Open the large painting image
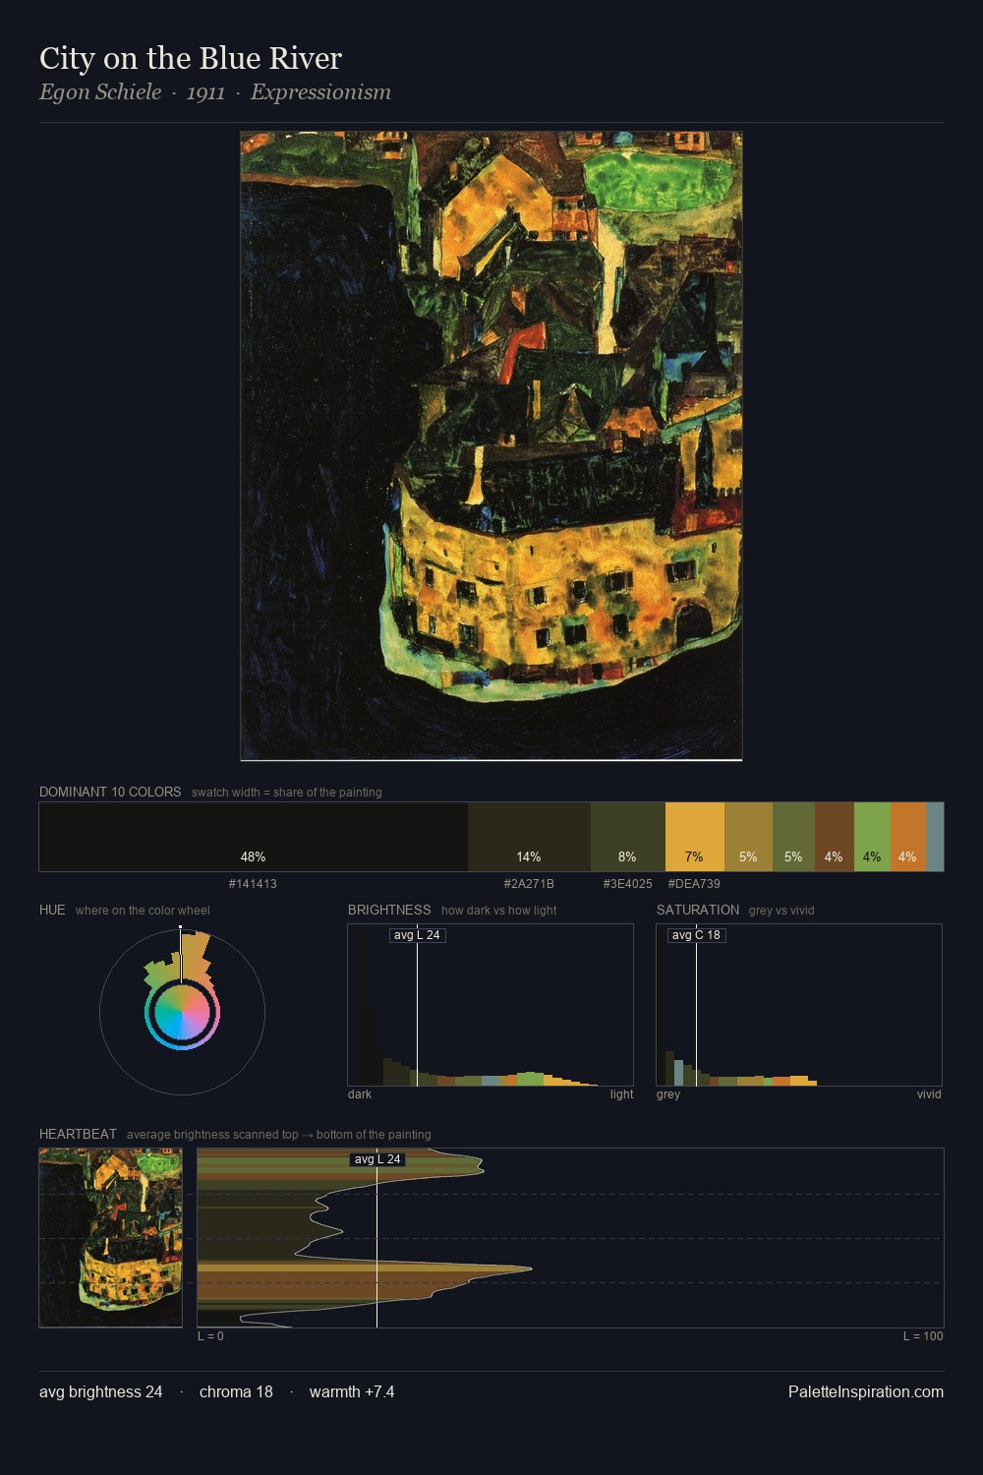 pyautogui.click(x=491, y=446)
